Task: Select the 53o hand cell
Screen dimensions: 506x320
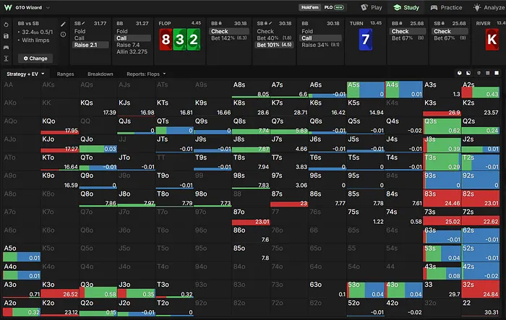Action: point(366,290)
